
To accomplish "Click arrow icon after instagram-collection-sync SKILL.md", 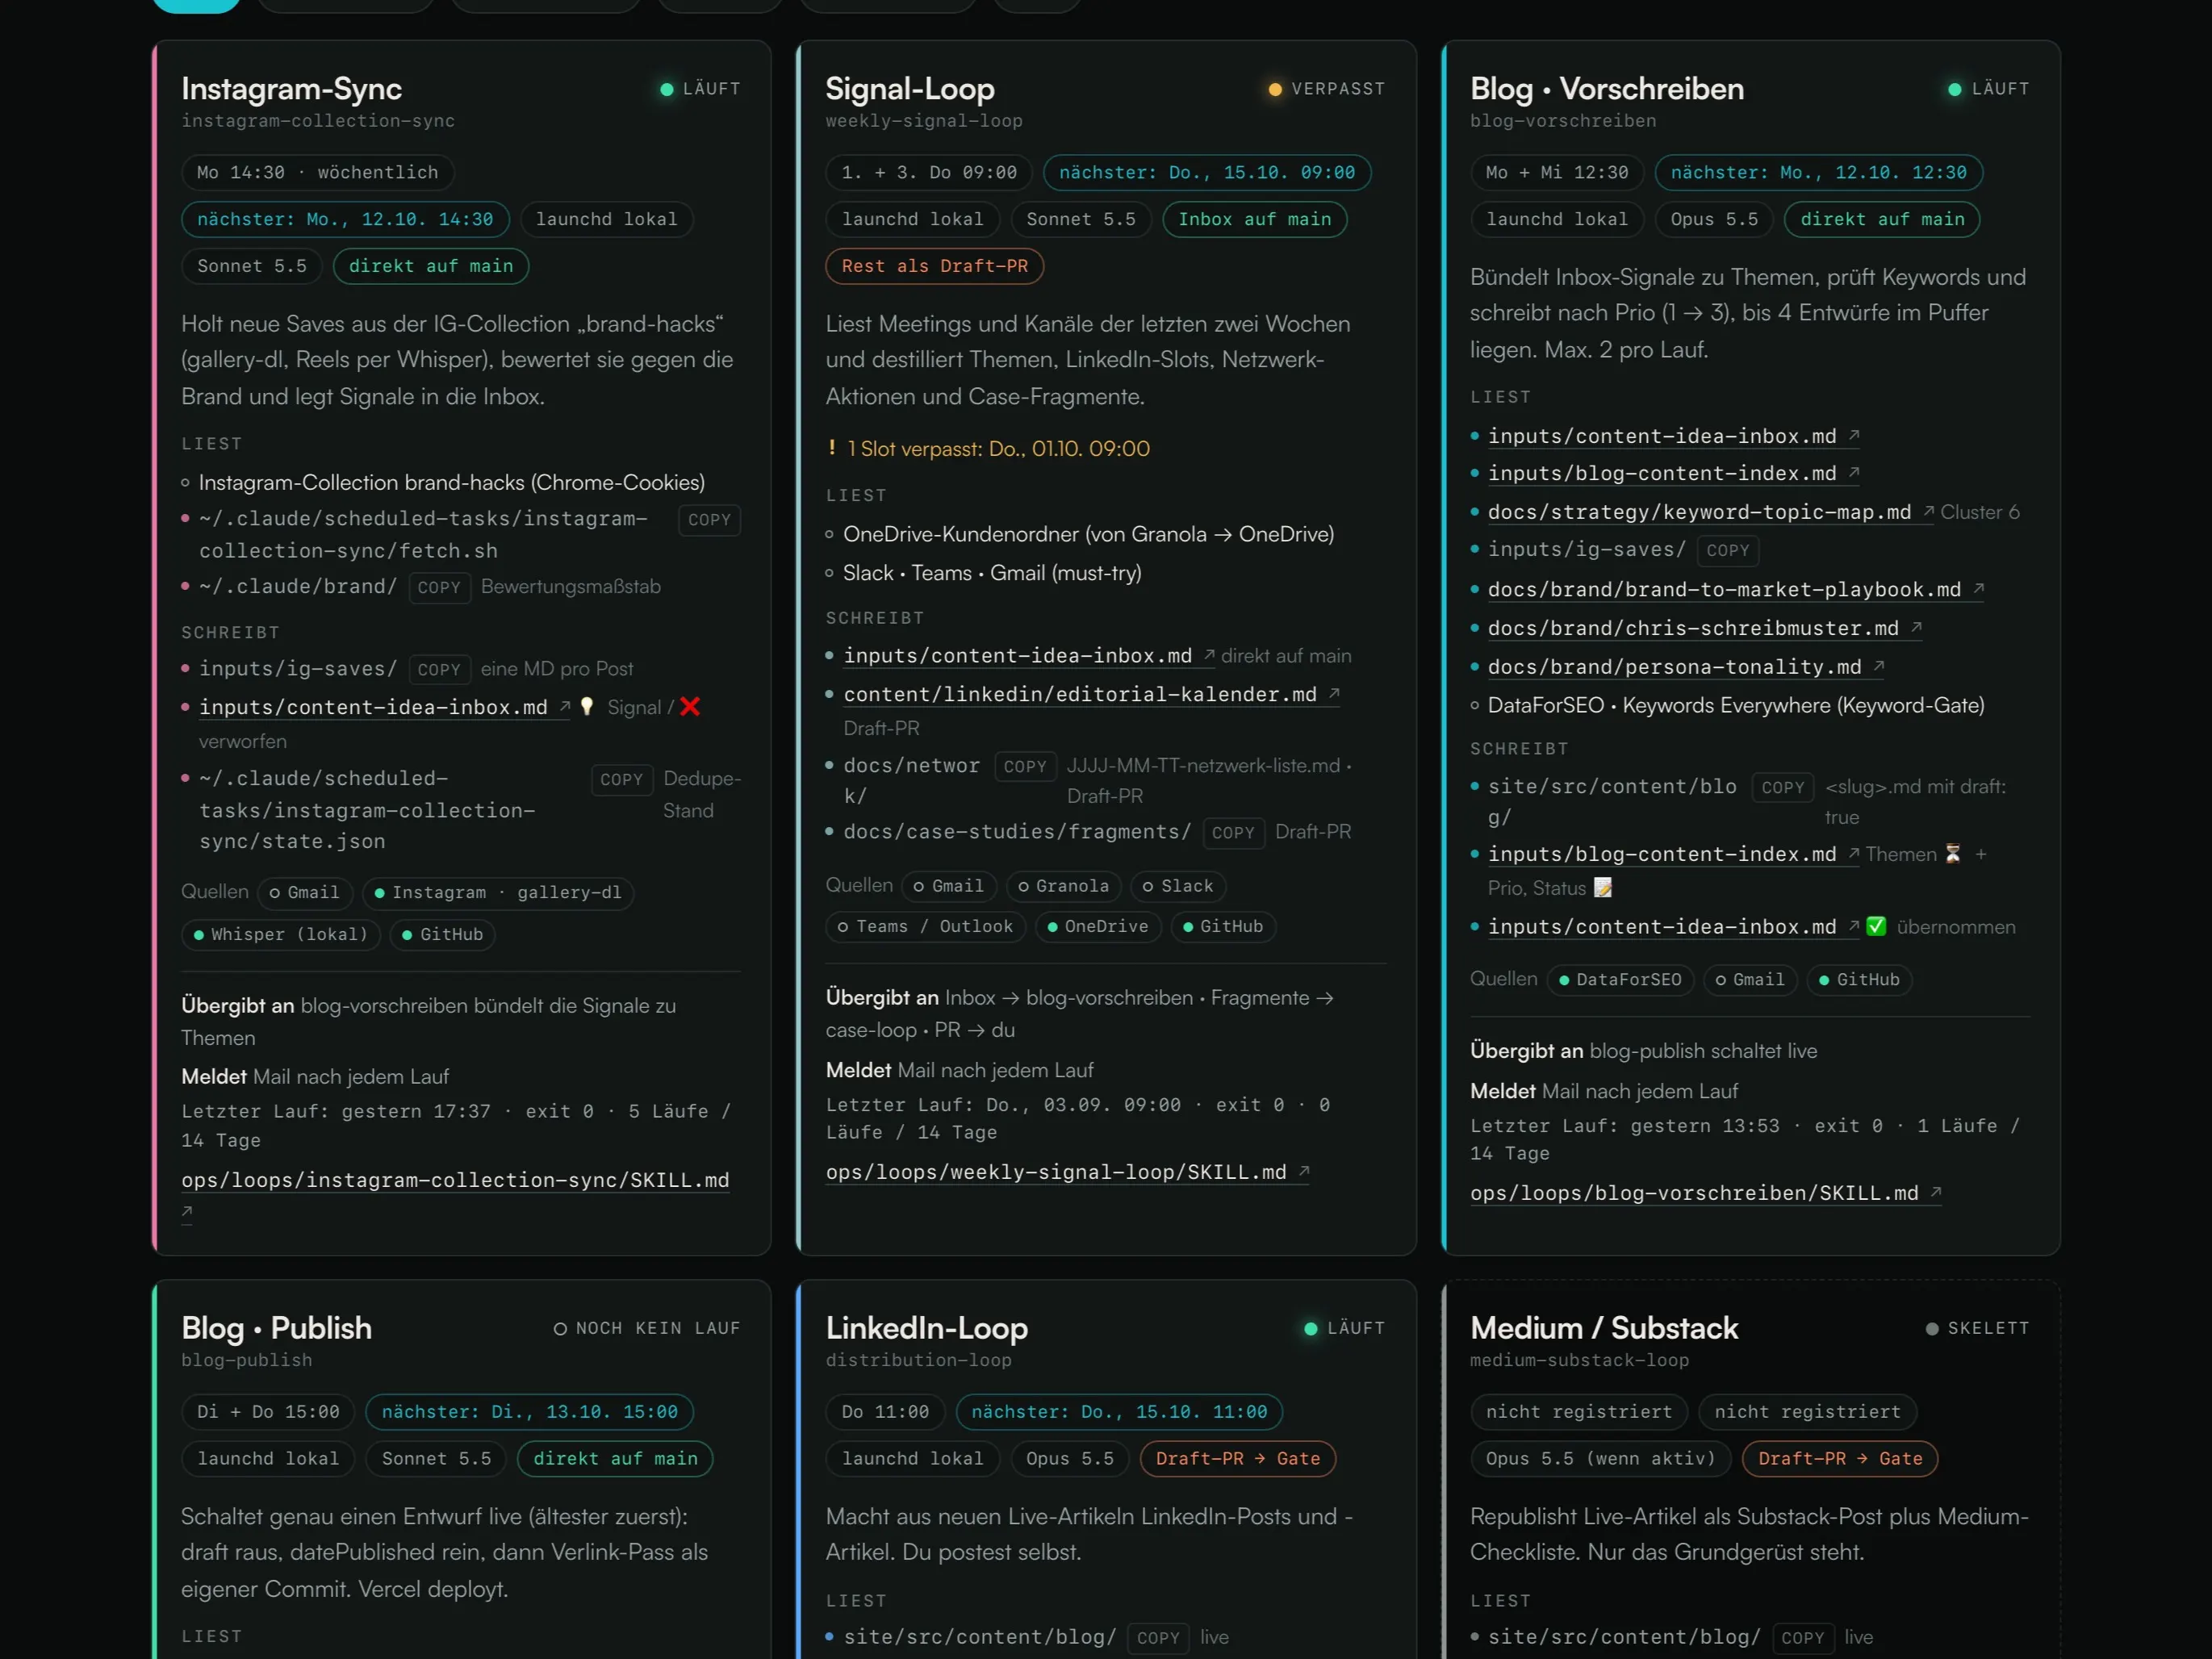I will (x=187, y=1211).
